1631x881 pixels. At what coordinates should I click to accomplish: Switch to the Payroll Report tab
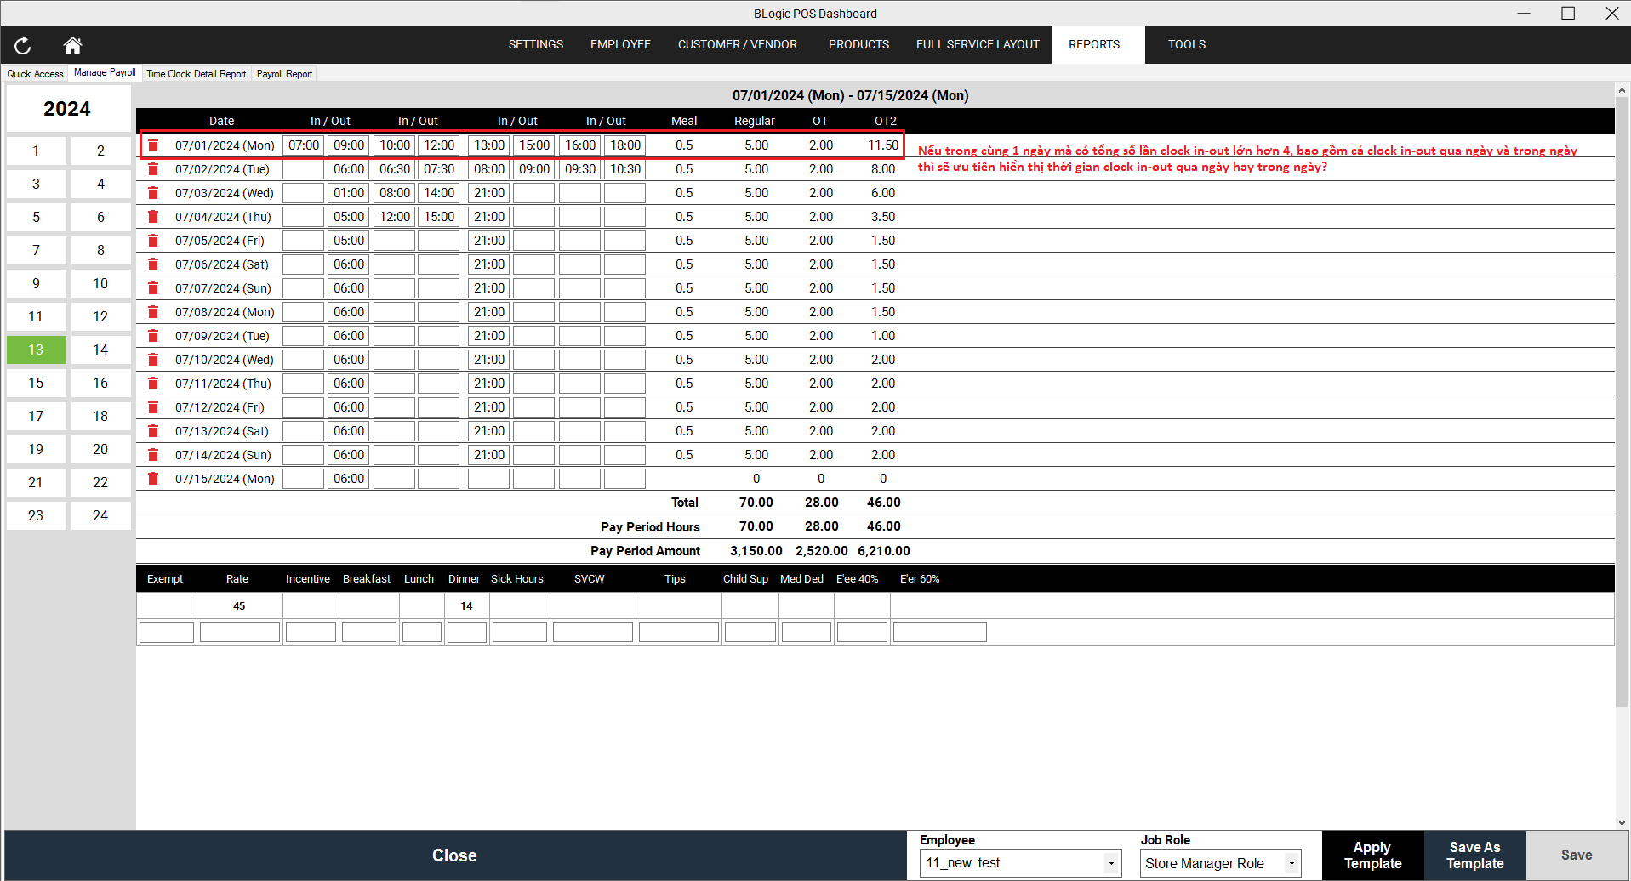coord(283,73)
